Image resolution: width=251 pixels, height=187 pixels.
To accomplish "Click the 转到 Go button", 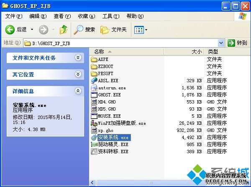I will click(238, 43).
